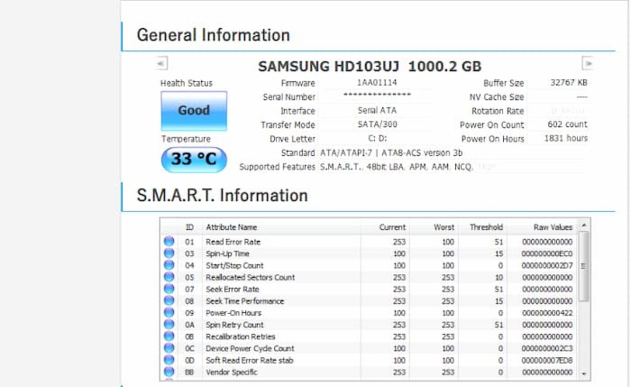Click the masked serial number field
631x387 pixels.
click(x=377, y=96)
